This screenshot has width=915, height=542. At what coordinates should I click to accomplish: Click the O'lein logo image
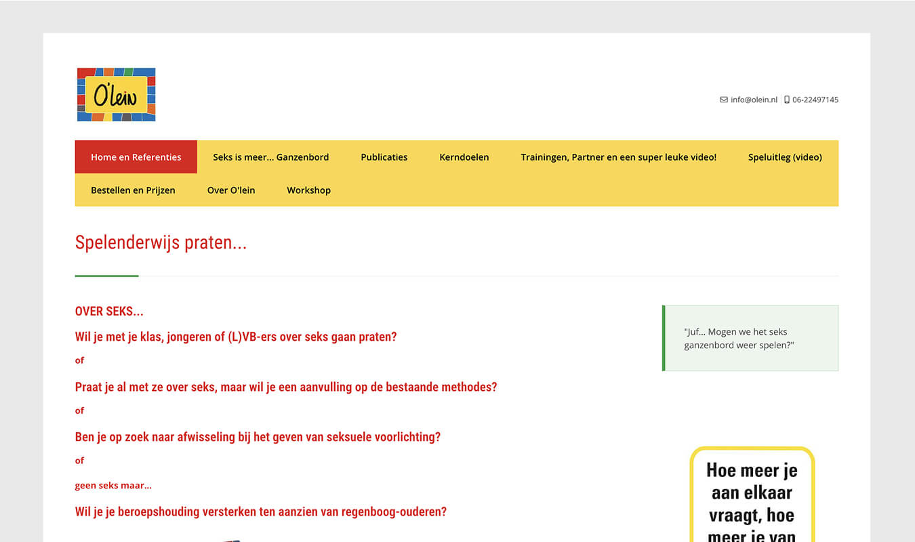(x=117, y=95)
